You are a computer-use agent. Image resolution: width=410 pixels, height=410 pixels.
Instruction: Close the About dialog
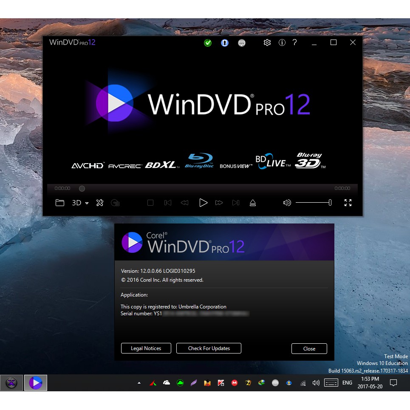pyautogui.click(x=309, y=348)
